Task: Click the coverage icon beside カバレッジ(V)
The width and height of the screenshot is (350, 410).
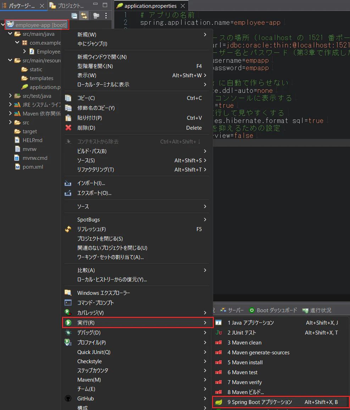Action: (68, 313)
